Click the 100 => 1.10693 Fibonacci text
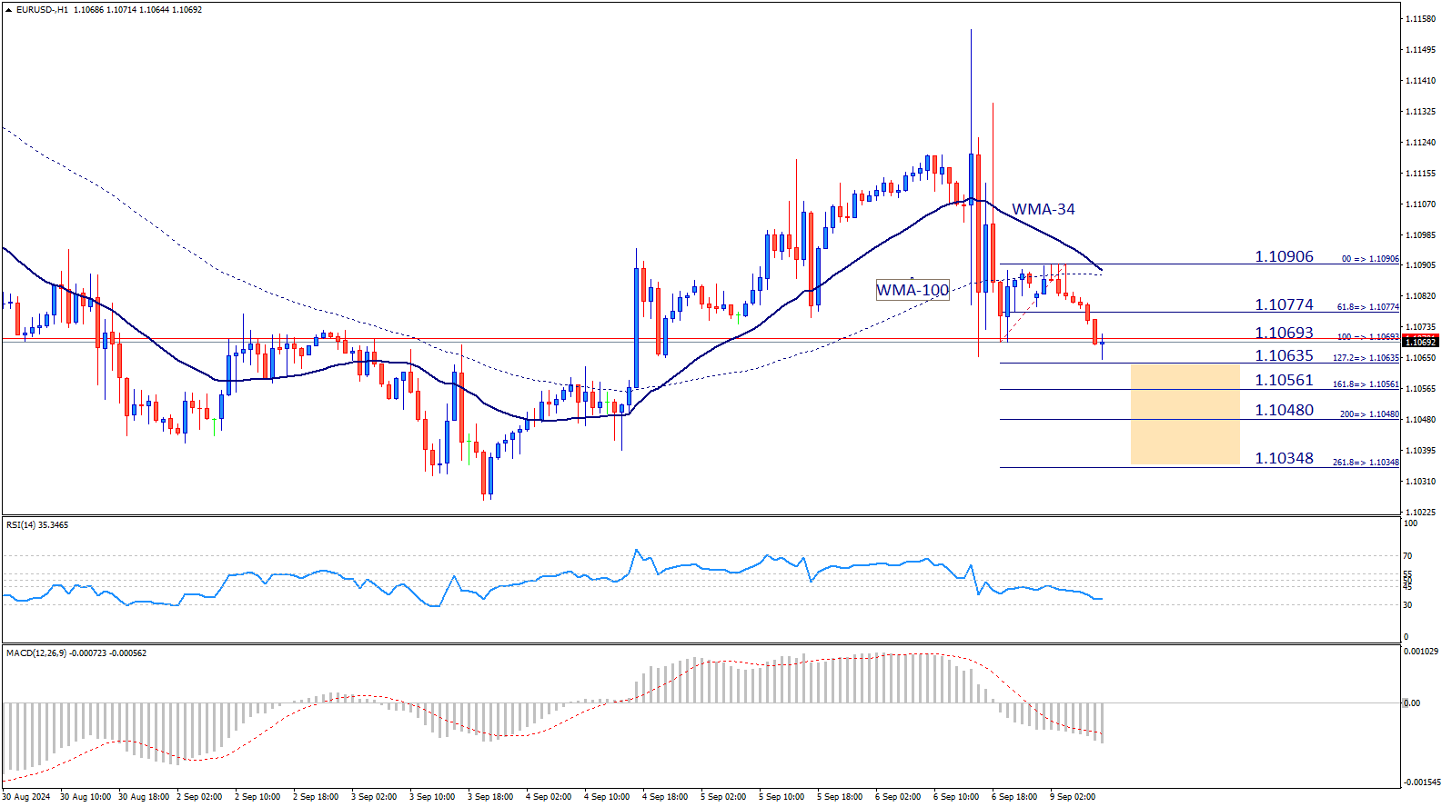 [x=1367, y=337]
